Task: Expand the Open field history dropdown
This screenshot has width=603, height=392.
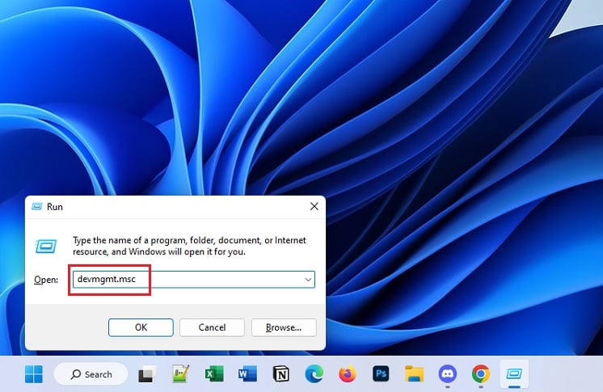Action: pos(308,280)
